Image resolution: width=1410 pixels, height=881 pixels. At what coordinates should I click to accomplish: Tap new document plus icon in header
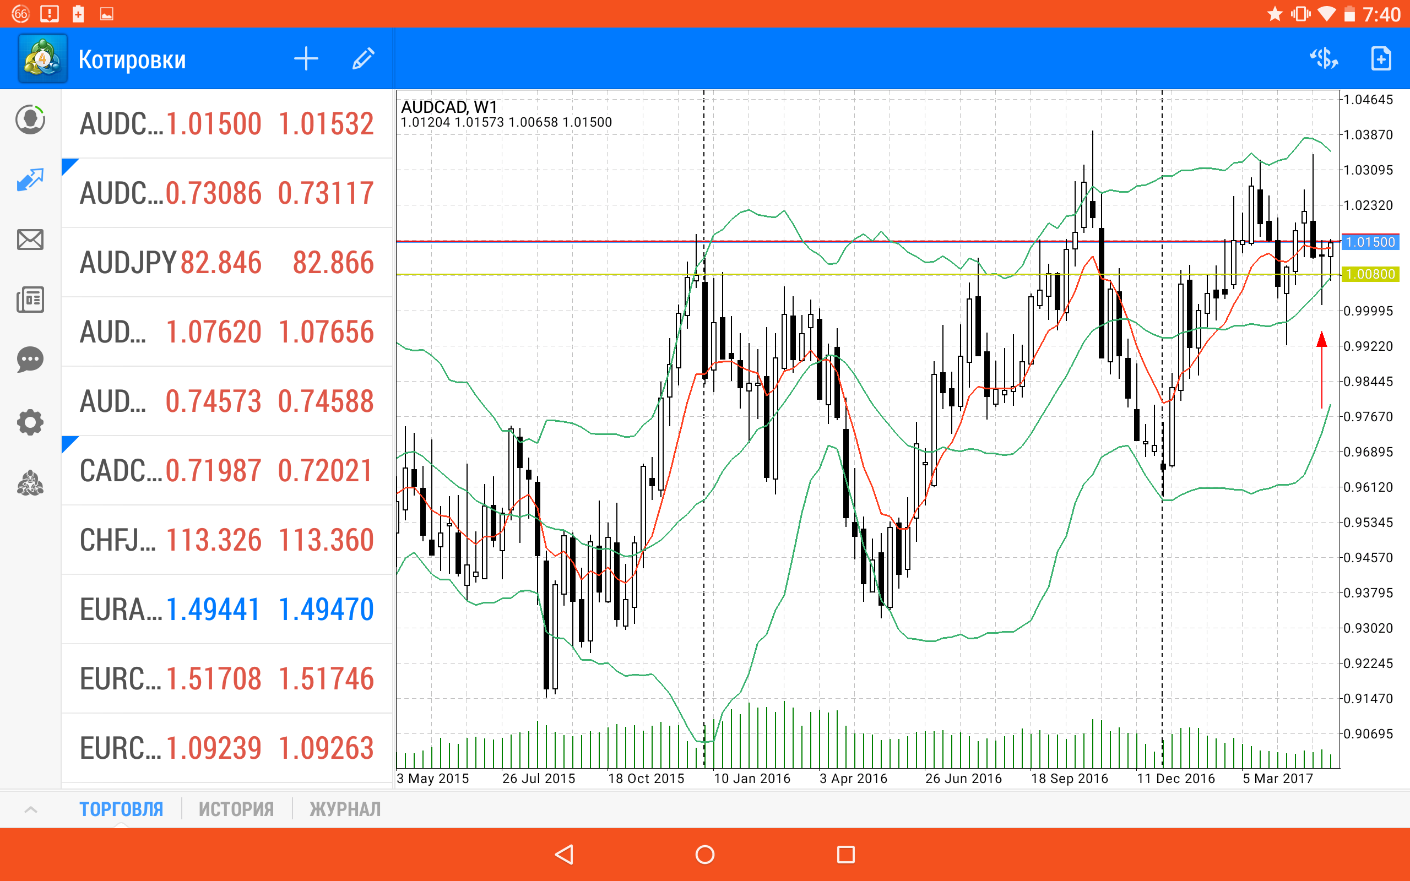(x=1381, y=59)
